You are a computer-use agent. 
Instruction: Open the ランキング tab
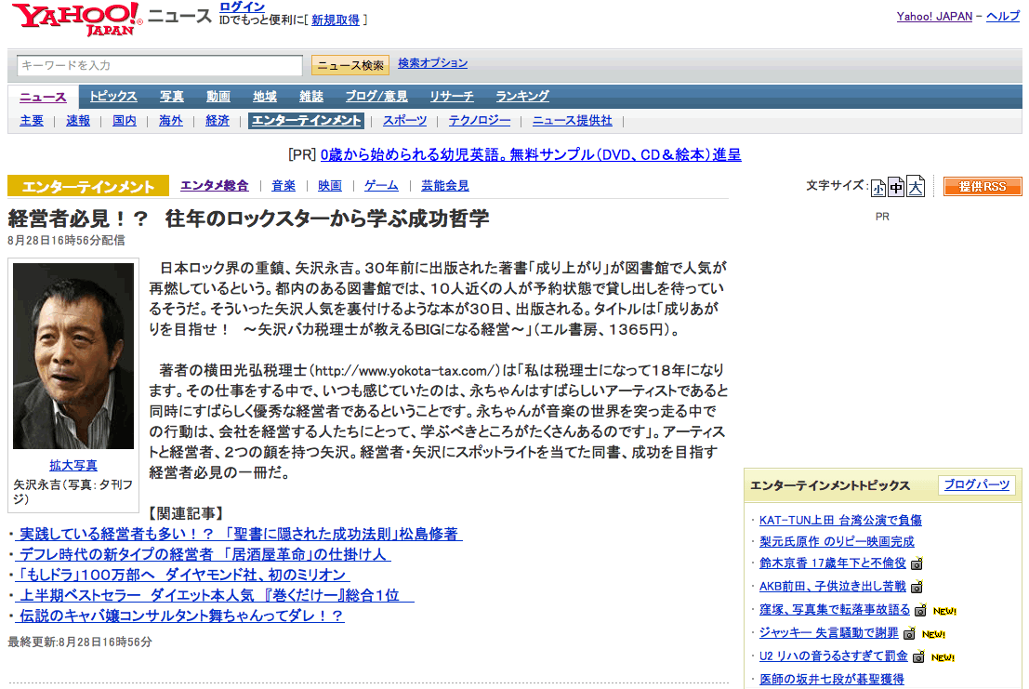[522, 97]
